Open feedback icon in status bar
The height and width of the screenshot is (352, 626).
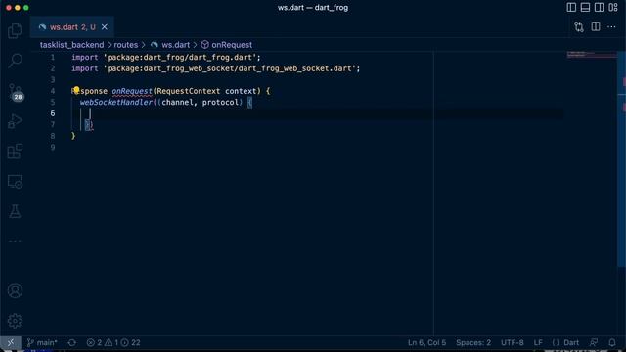tap(594, 342)
